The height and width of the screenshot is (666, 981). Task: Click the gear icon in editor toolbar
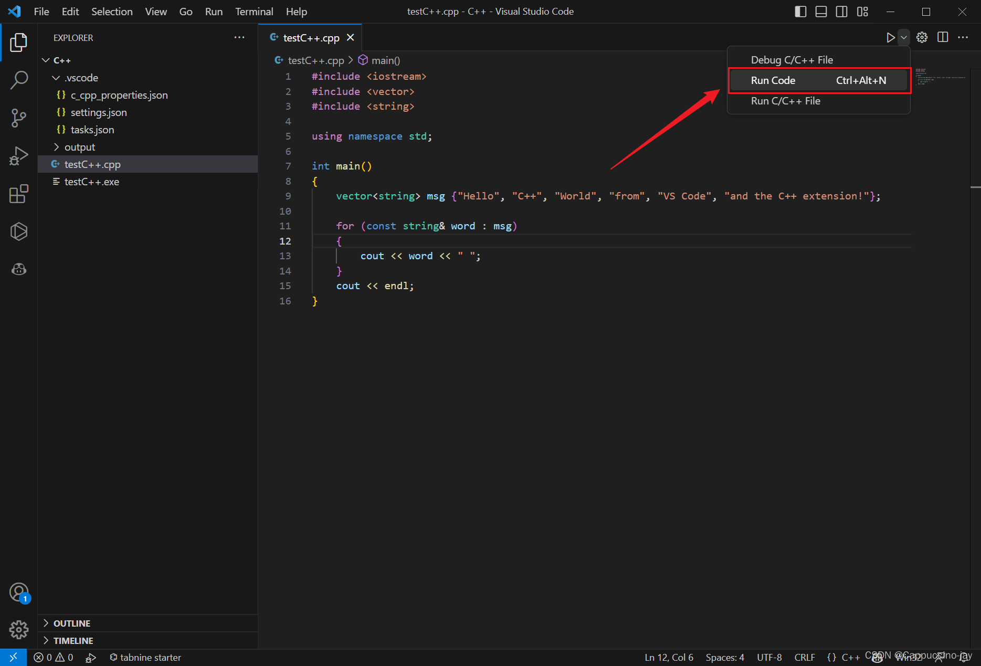922,37
